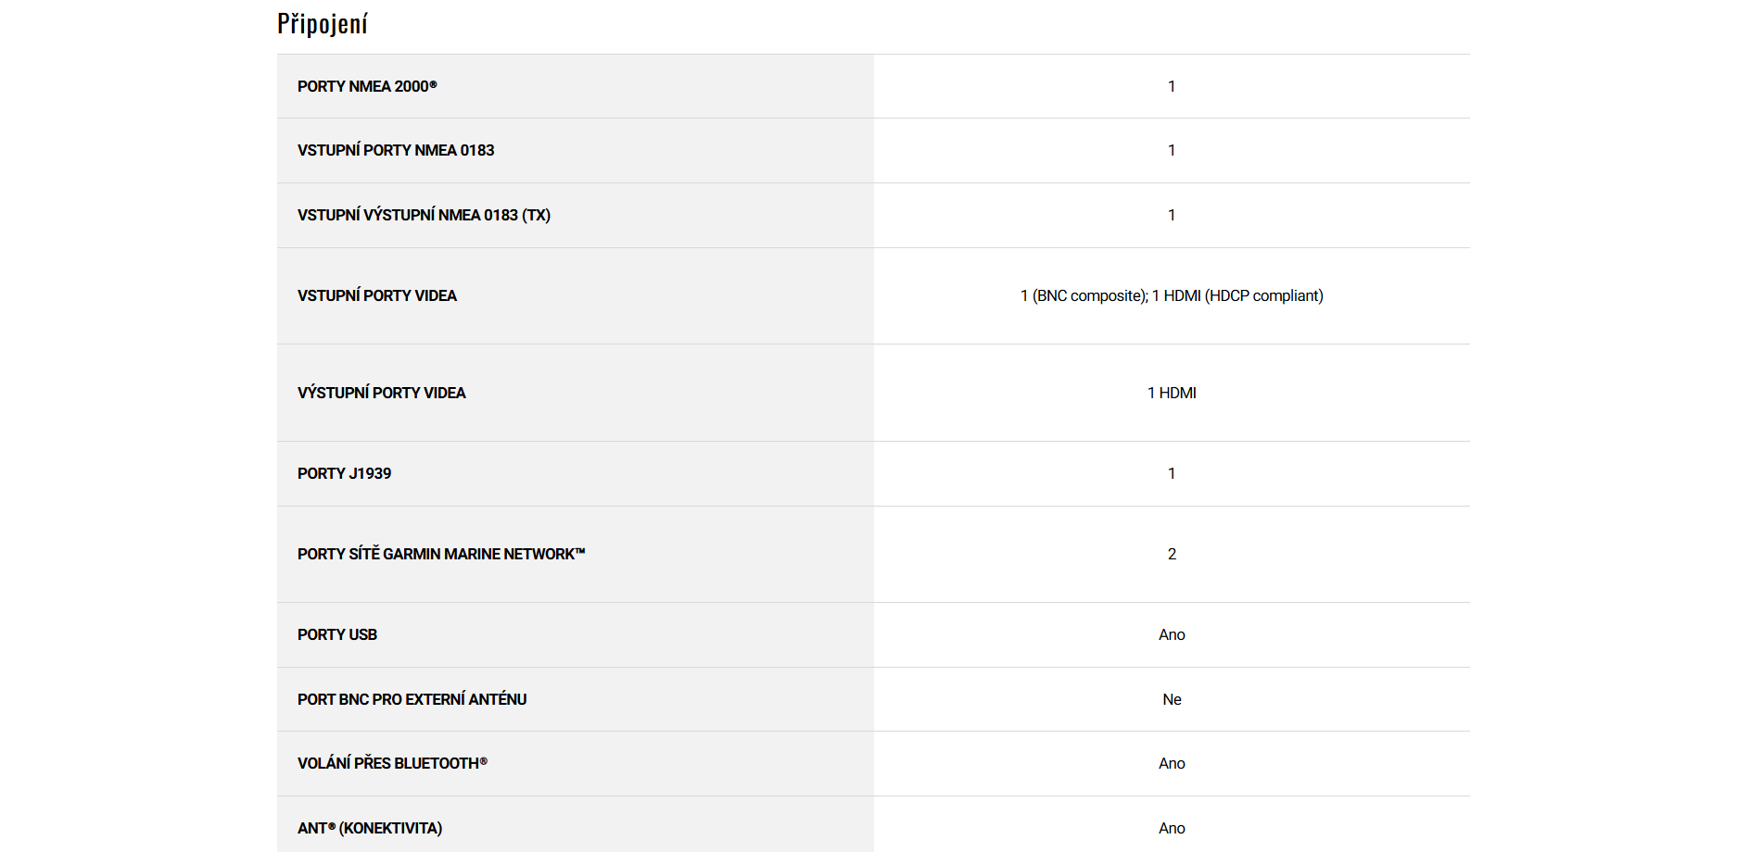Viewport: 1750px width, 852px height.
Task: Click the Ano value in the Bluetooth row
Action: (1172, 763)
